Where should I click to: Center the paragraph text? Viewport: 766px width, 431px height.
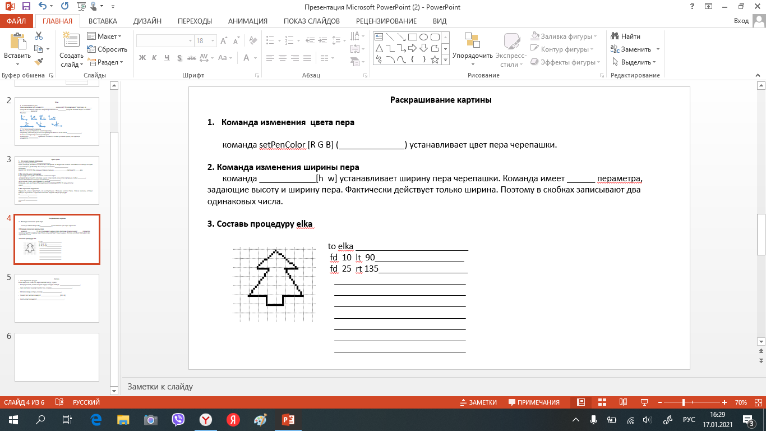(x=283, y=58)
